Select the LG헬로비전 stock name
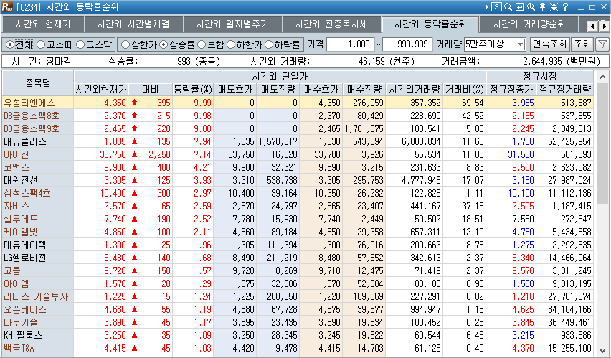611x358 pixels. pos(25,258)
